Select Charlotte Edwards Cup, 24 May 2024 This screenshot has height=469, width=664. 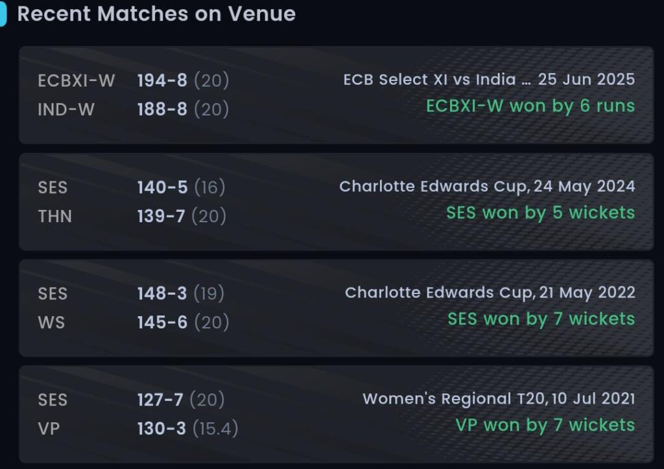[x=487, y=187]
